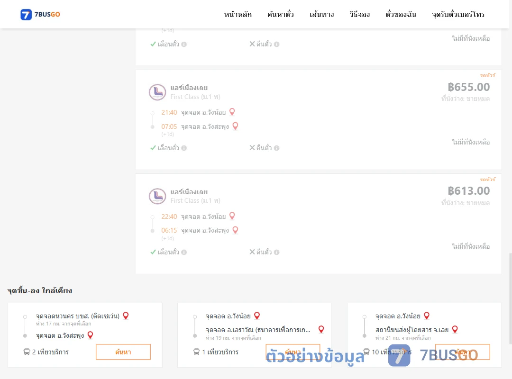Open the หน้าหลัก menu item

238,14
